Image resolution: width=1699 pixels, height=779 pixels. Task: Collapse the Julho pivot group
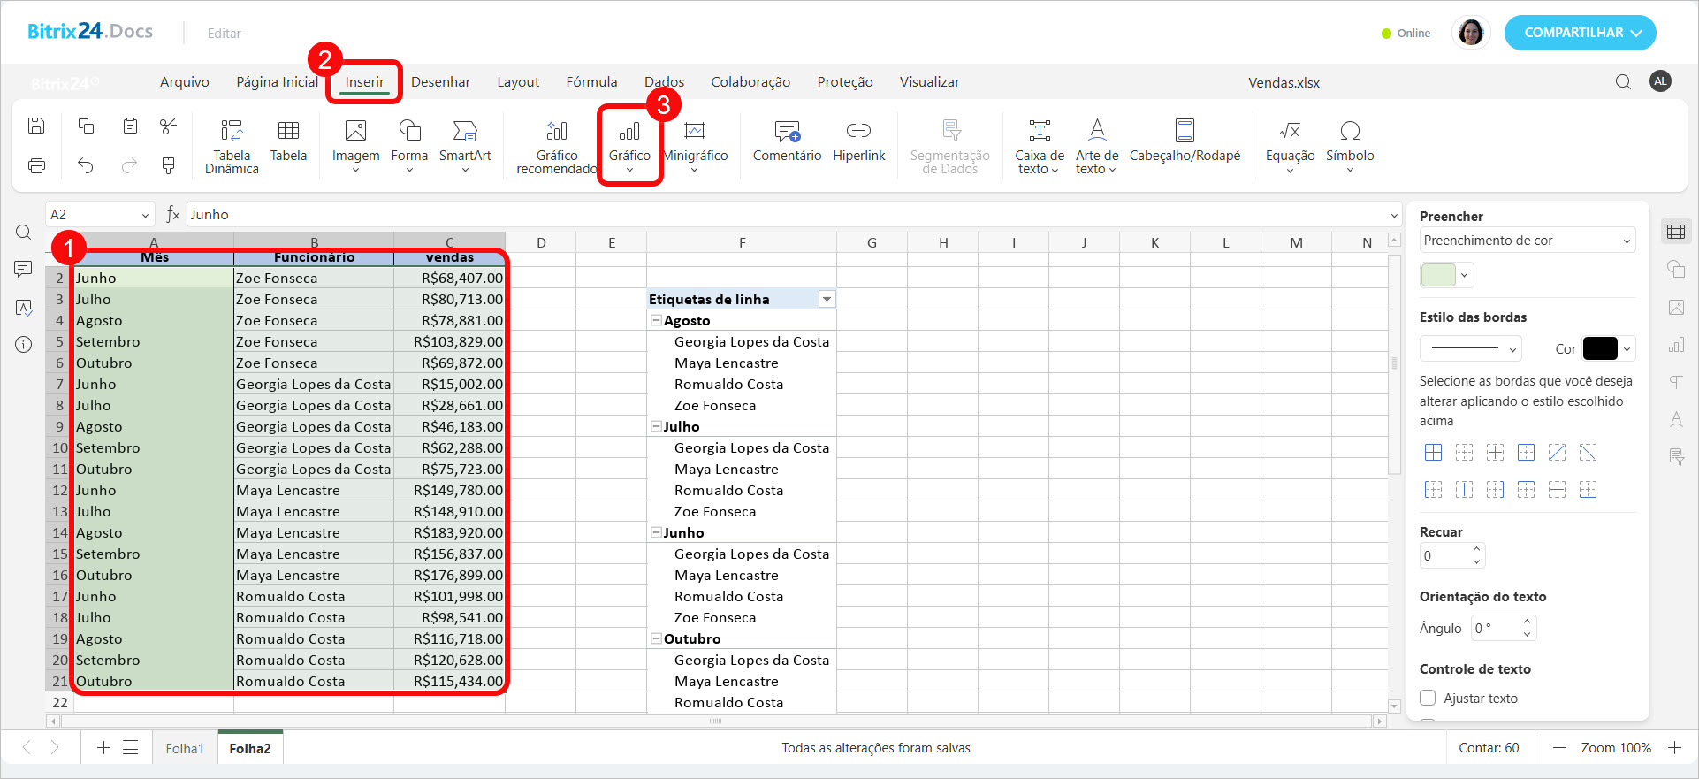[x=656, y=427]
